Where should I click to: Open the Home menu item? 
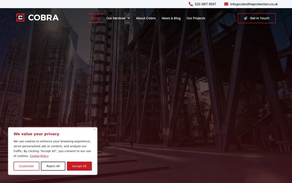pyautogui.click(x=96, y=18)
